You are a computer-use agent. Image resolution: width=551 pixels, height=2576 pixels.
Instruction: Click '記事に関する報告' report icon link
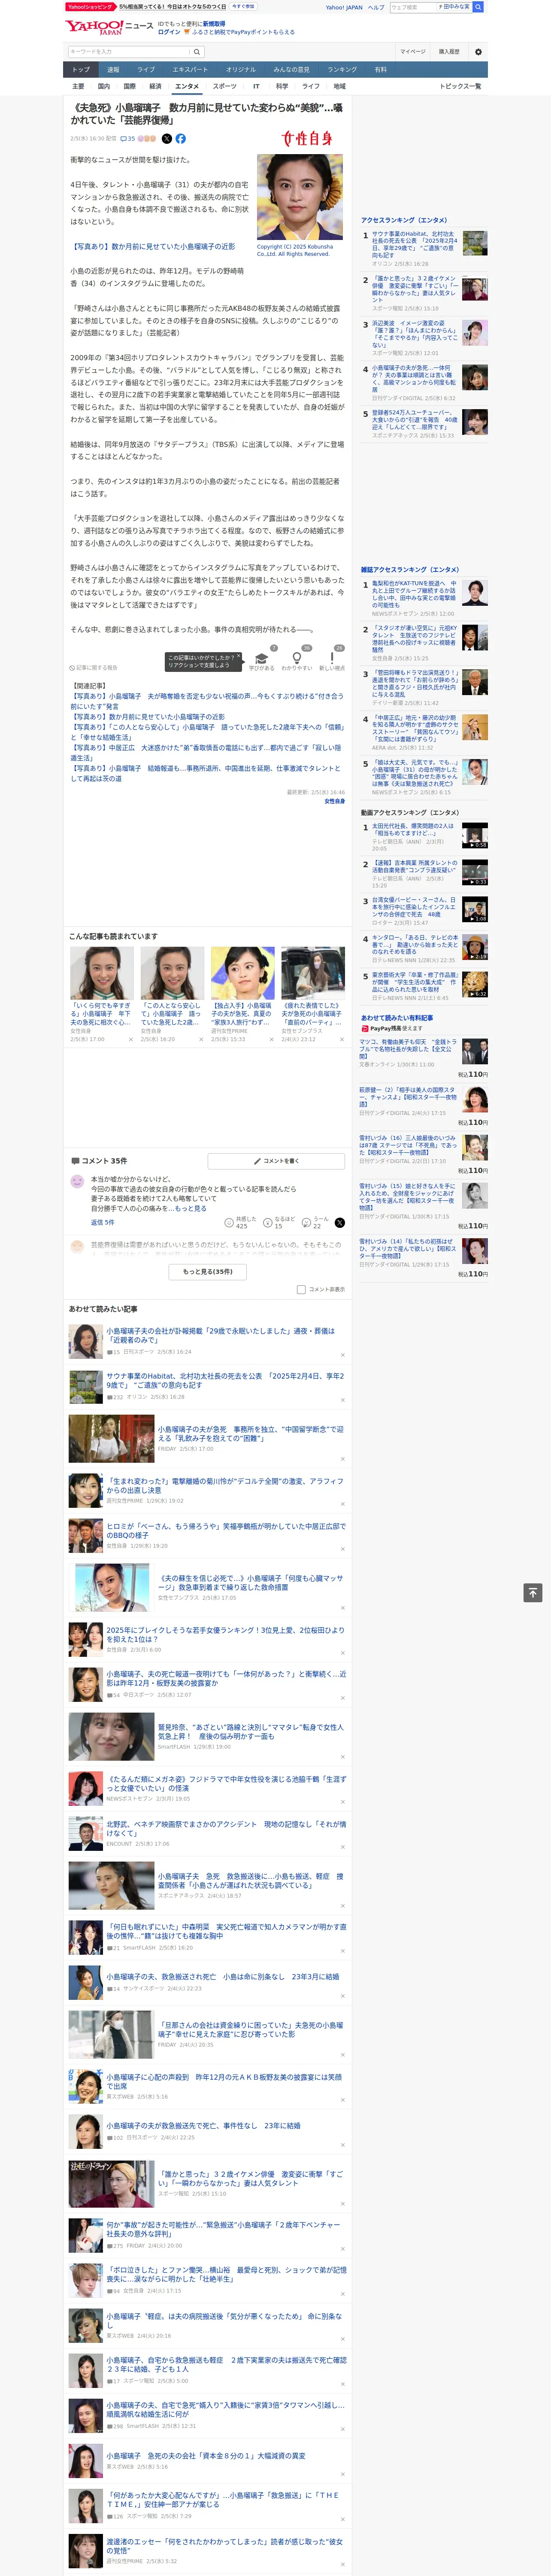93,667
